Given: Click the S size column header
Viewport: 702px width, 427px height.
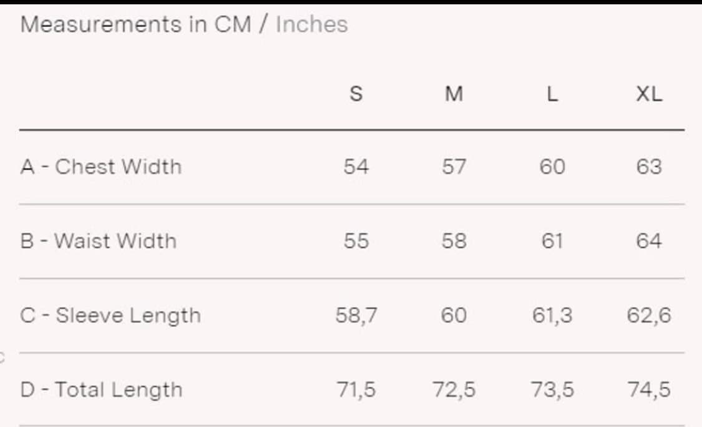Looking at the screenshot, I should coord(356,94).
